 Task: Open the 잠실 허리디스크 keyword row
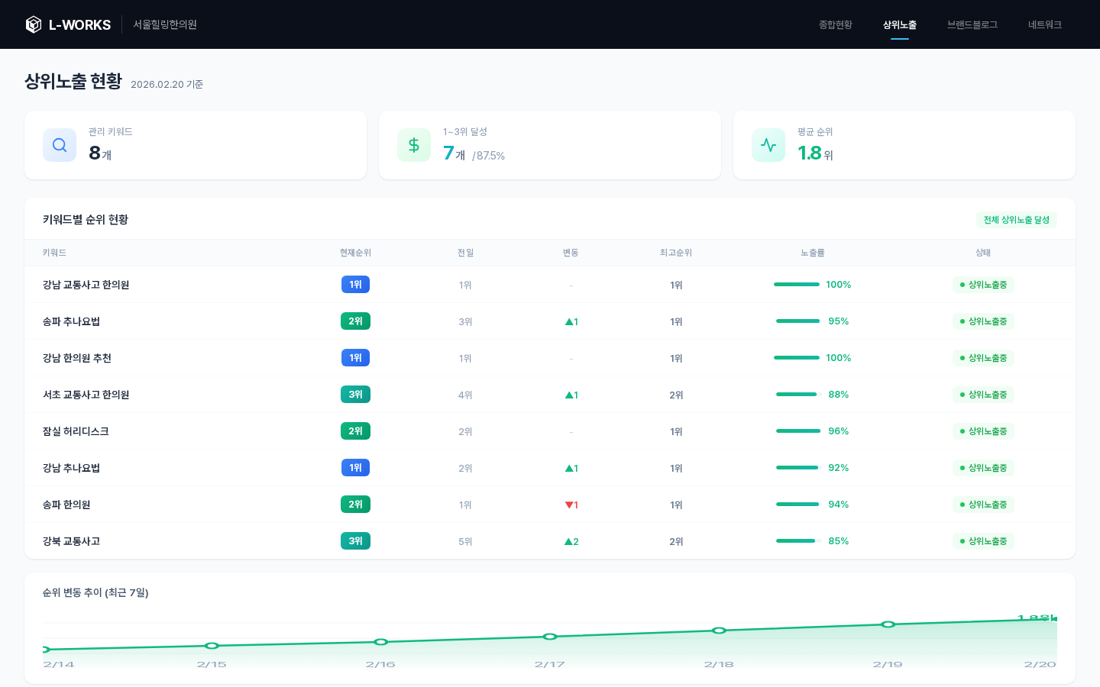pos(76,431)
